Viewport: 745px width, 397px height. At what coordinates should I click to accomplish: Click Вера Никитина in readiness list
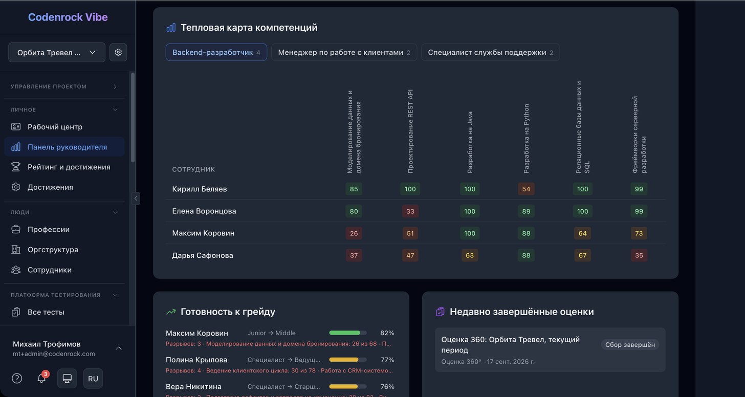(193, 387)
